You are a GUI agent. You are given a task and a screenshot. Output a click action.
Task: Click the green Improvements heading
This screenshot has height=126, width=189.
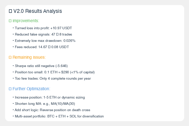[26, 21]
